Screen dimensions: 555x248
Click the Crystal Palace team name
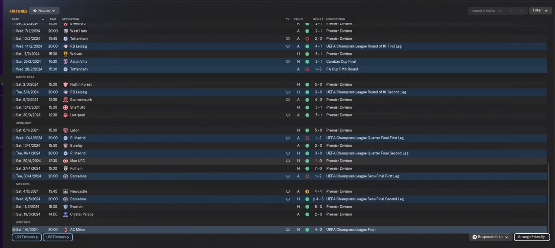click(x=82, y=214)
